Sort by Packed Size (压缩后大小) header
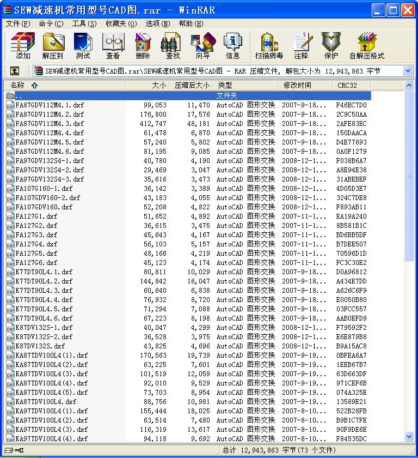 (x=191, y=85)
